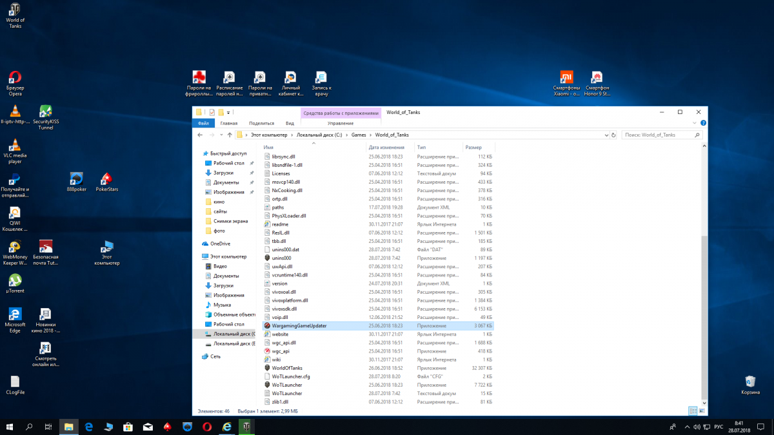Open World of Tanks from the taskbar
774x435 pixels.
(x=246, y=427)
